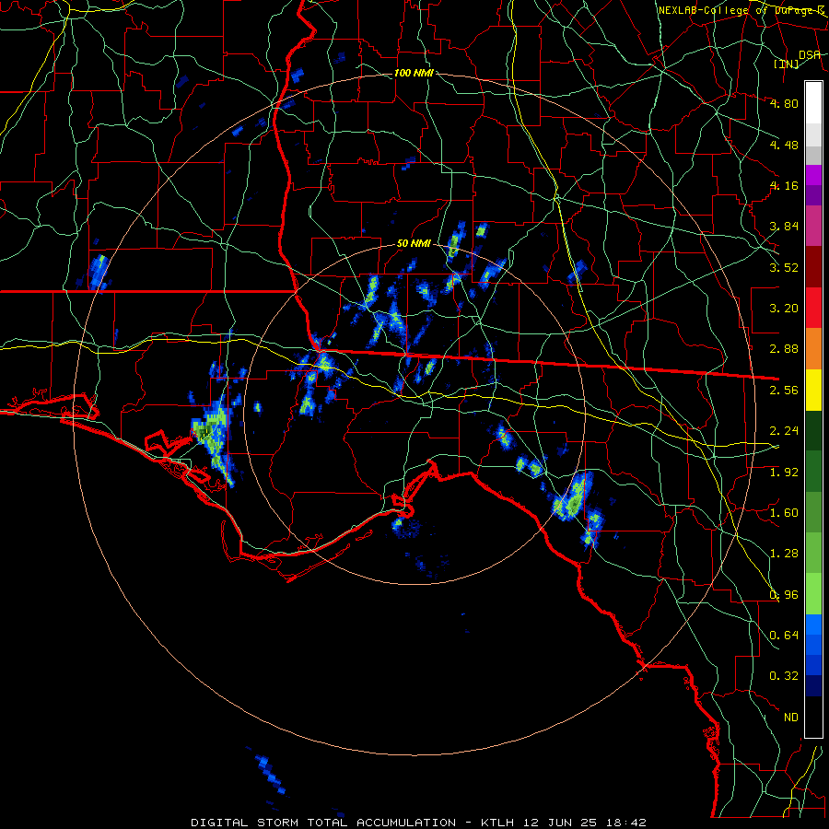This screenshot has width=829, height=829.
Task: Click the 3.20 scale value
Action: point(784,308)
